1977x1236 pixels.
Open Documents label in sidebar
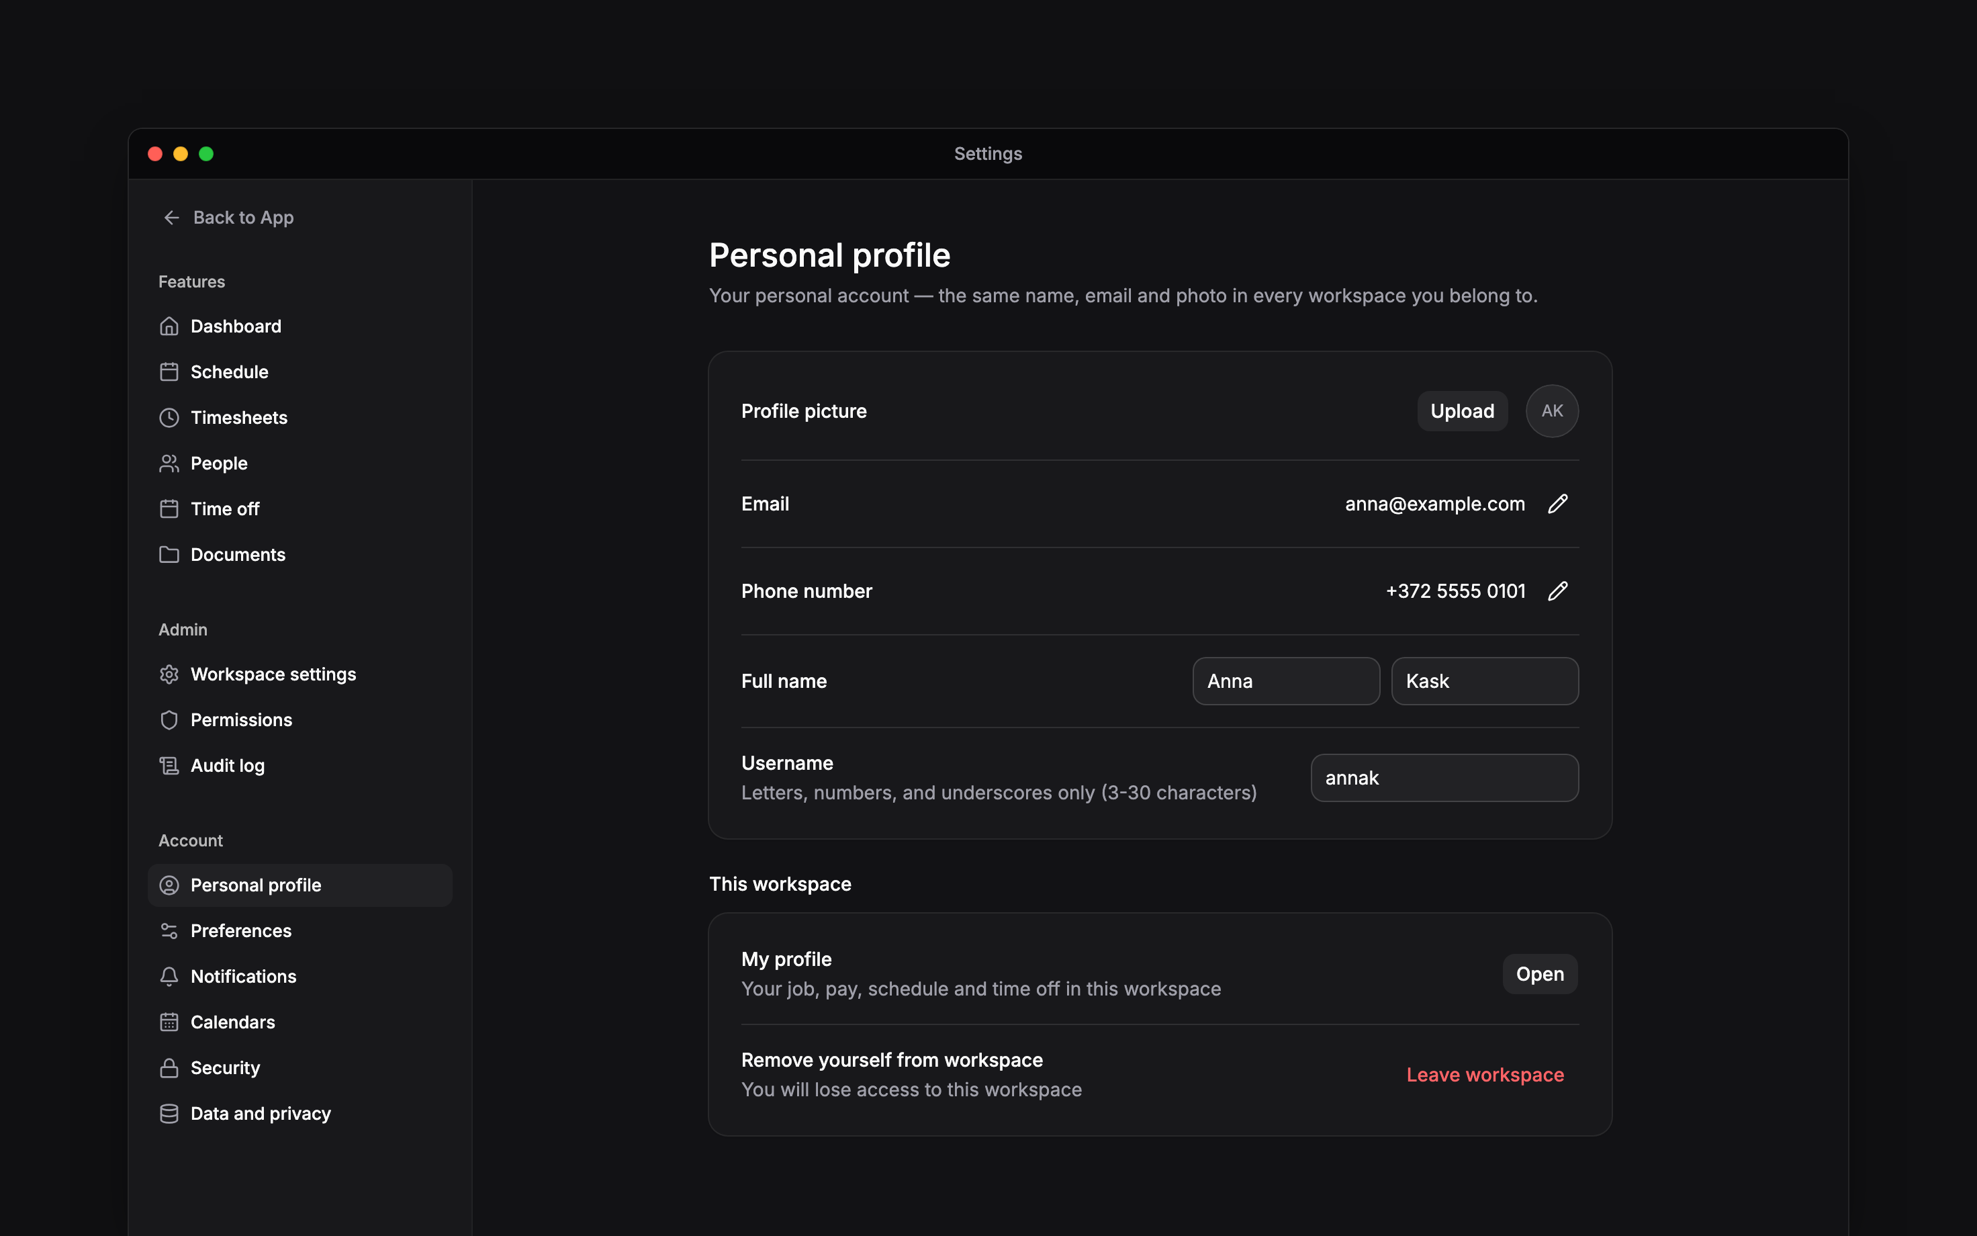pyautogui.click(x=238, y=555)
